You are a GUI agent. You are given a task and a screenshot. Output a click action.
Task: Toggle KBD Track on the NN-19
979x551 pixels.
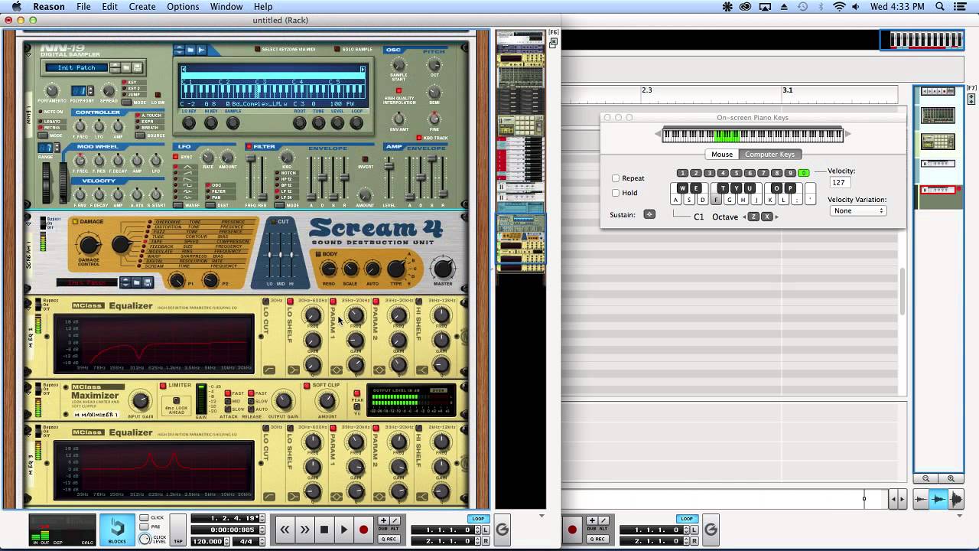pyautogui.click(x=418, y=139)
